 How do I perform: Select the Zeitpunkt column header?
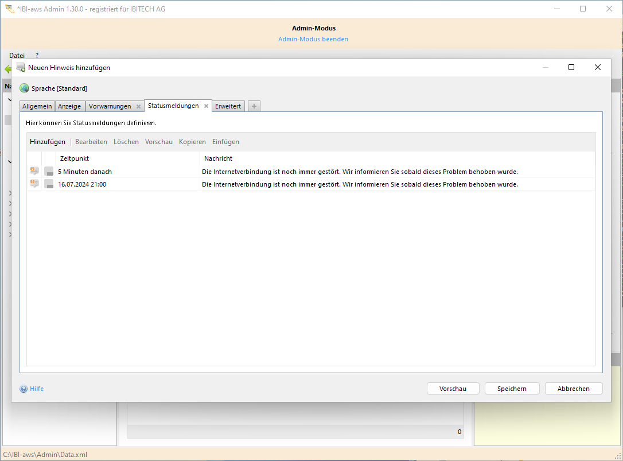coord(75,158)
